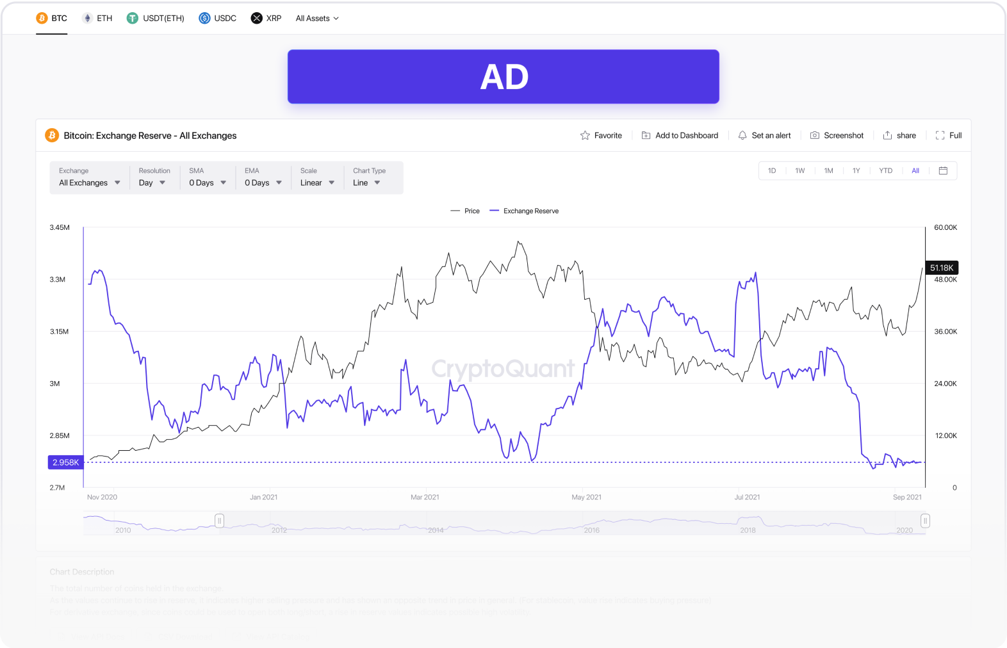This screenshot has width=1007, height=648.
Task: Click the AD banner
Action: (x=503, y=77)
